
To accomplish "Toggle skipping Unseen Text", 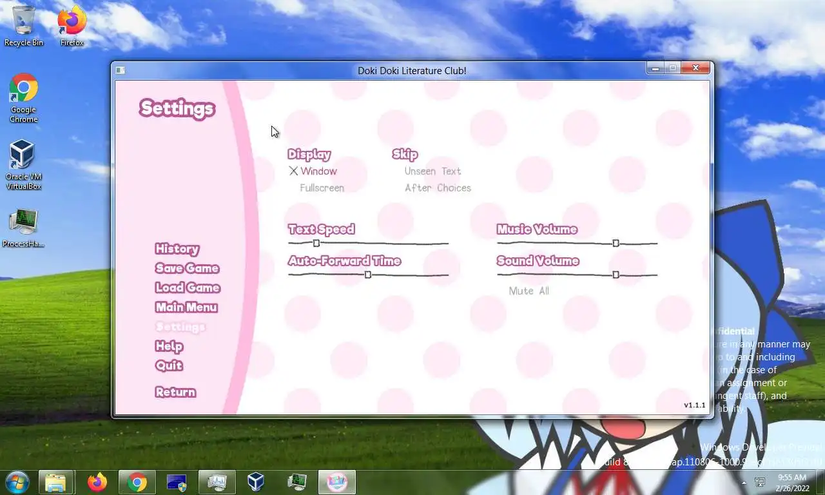I will click(432, 171).
